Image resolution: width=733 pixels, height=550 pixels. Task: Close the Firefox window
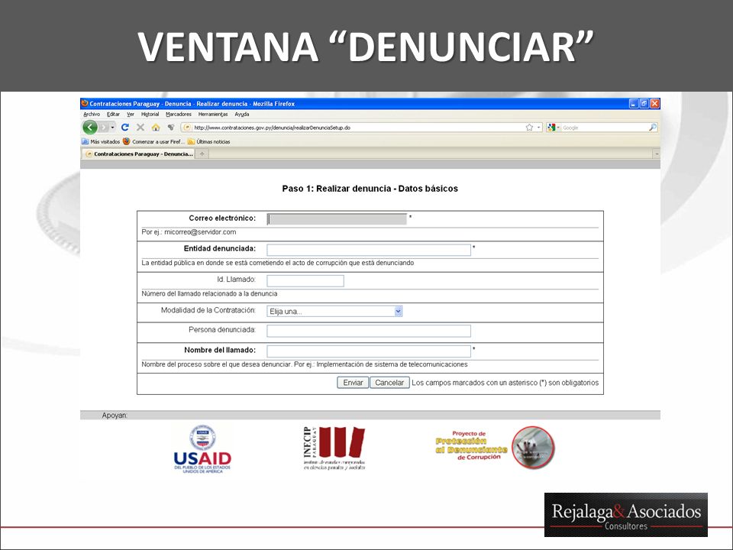click(x=655, y=104)
